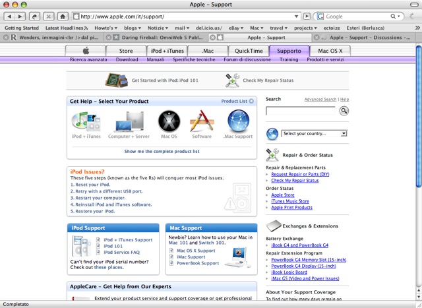Close the Apple - Support tab
422x308 pixels.
pos(212,38)
